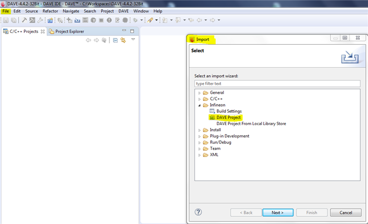Select DAVE Project From Local Library Store

point(251,124)
